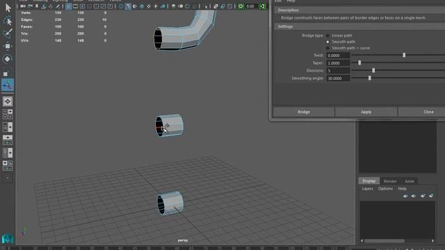Viewport: 445px width, 250px height.
Task: Click the Smoothing angle slider handle
Action: 369,78
